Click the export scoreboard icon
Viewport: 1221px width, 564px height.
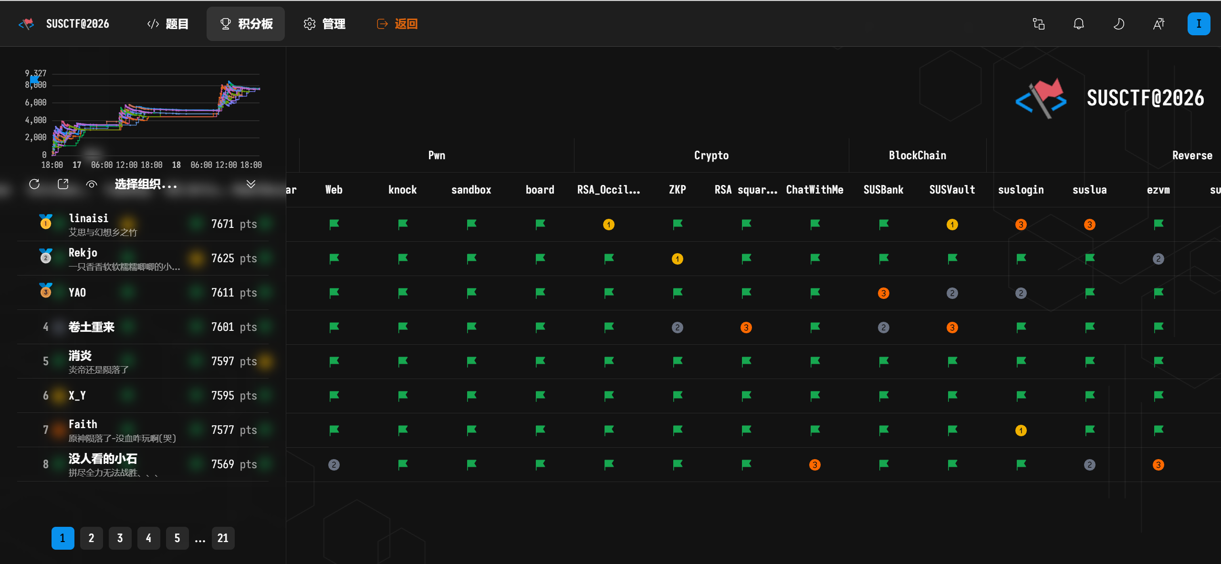tap(63, 184)
